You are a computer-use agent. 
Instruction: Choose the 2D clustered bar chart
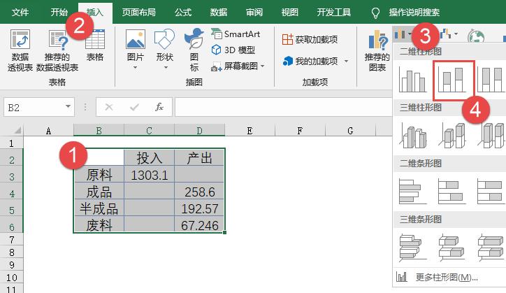click(413, 191)
